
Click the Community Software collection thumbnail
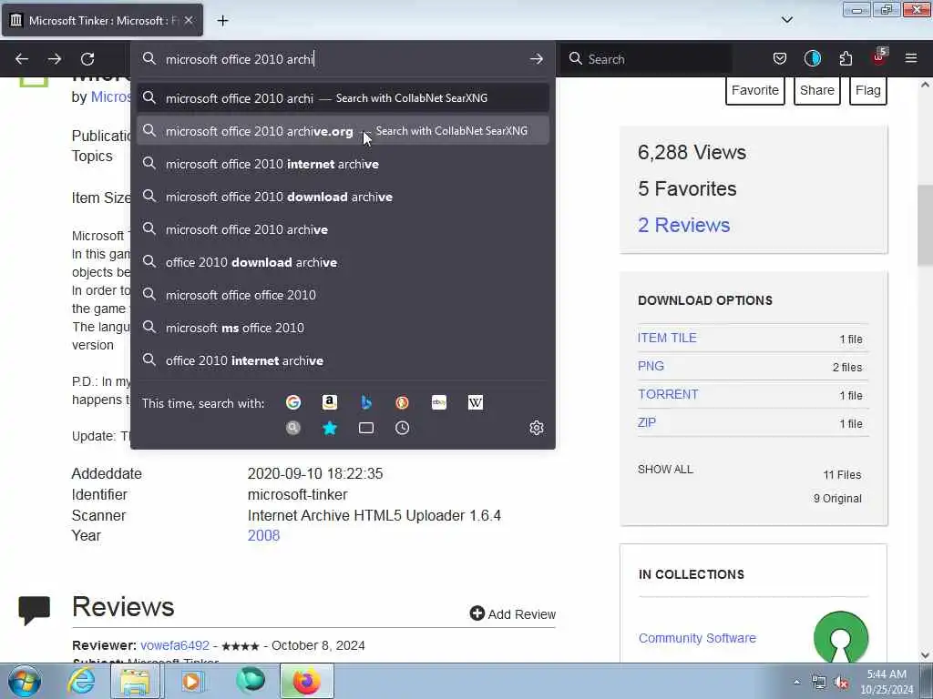tap(841, 636)
